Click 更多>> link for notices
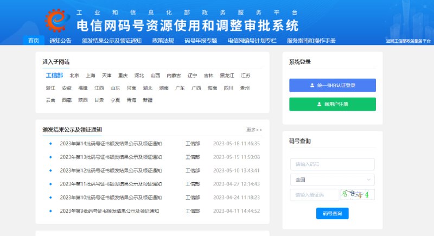Image resolution: width=434 pixels, height=236 pixels. (x=254, y=130)
